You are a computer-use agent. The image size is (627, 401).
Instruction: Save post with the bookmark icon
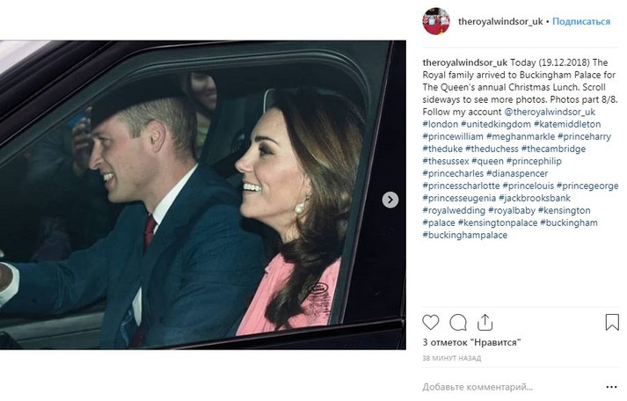point(612,322)
